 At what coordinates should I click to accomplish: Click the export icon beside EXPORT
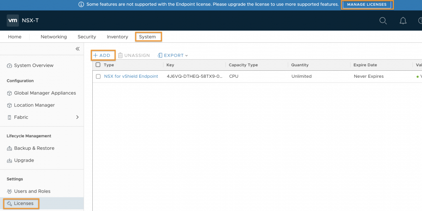pos(160,55)
